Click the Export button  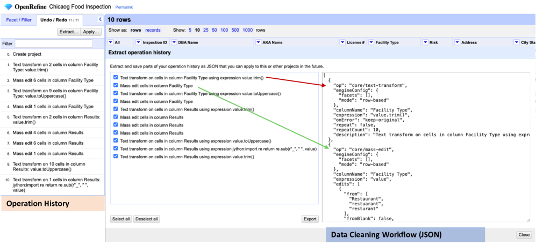[310, 219]
